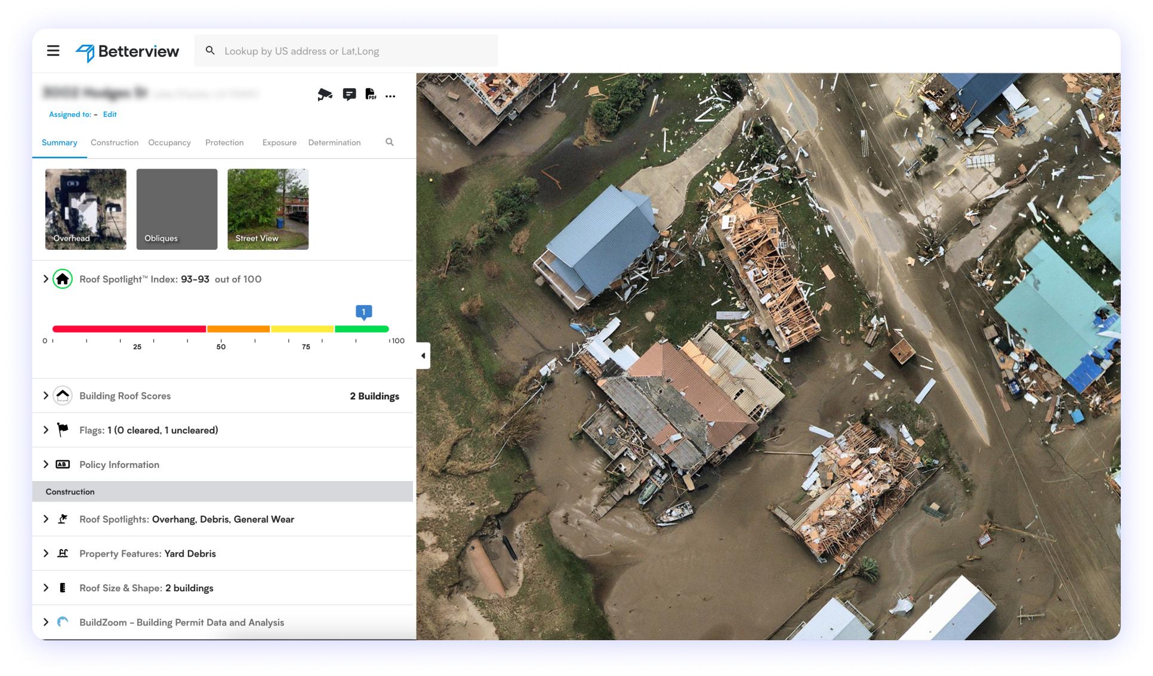The image size is (1153, 676).
Task: Export the report as PDF
Action: click(371, 94)
